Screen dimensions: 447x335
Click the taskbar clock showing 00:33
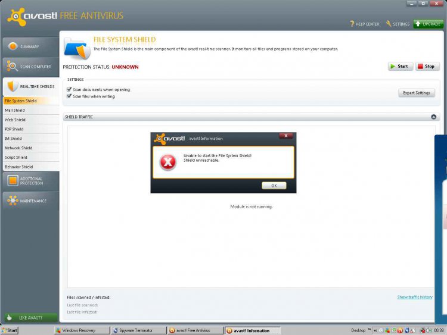(x=439, y=330)
